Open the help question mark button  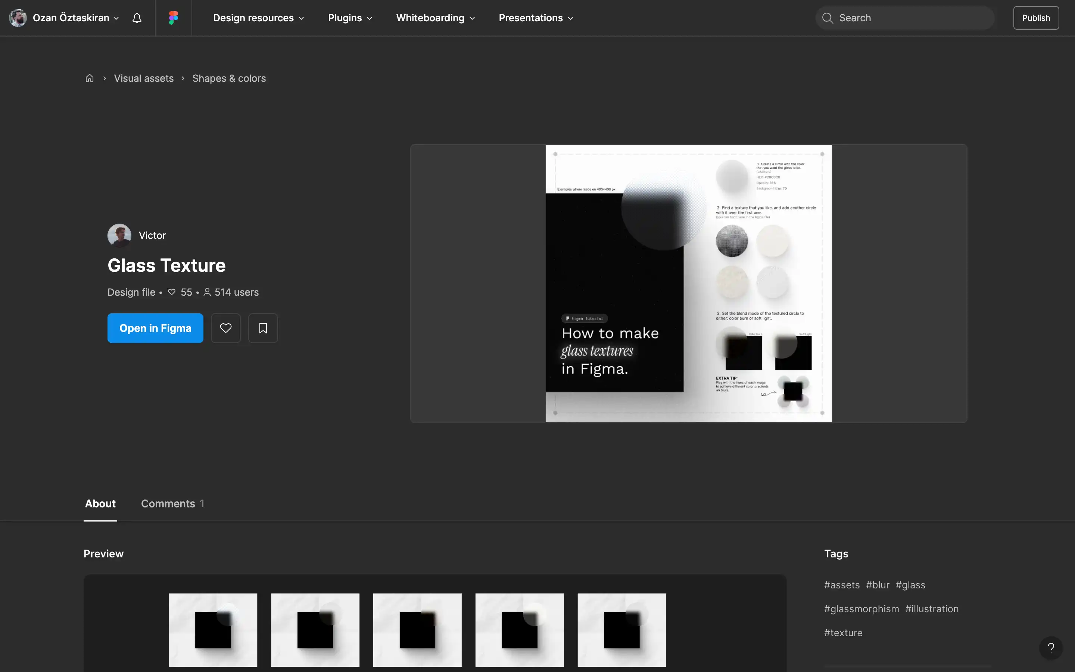[1051, 648]
